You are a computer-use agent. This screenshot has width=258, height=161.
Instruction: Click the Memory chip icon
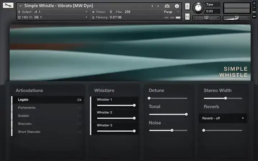click(93, 18)
